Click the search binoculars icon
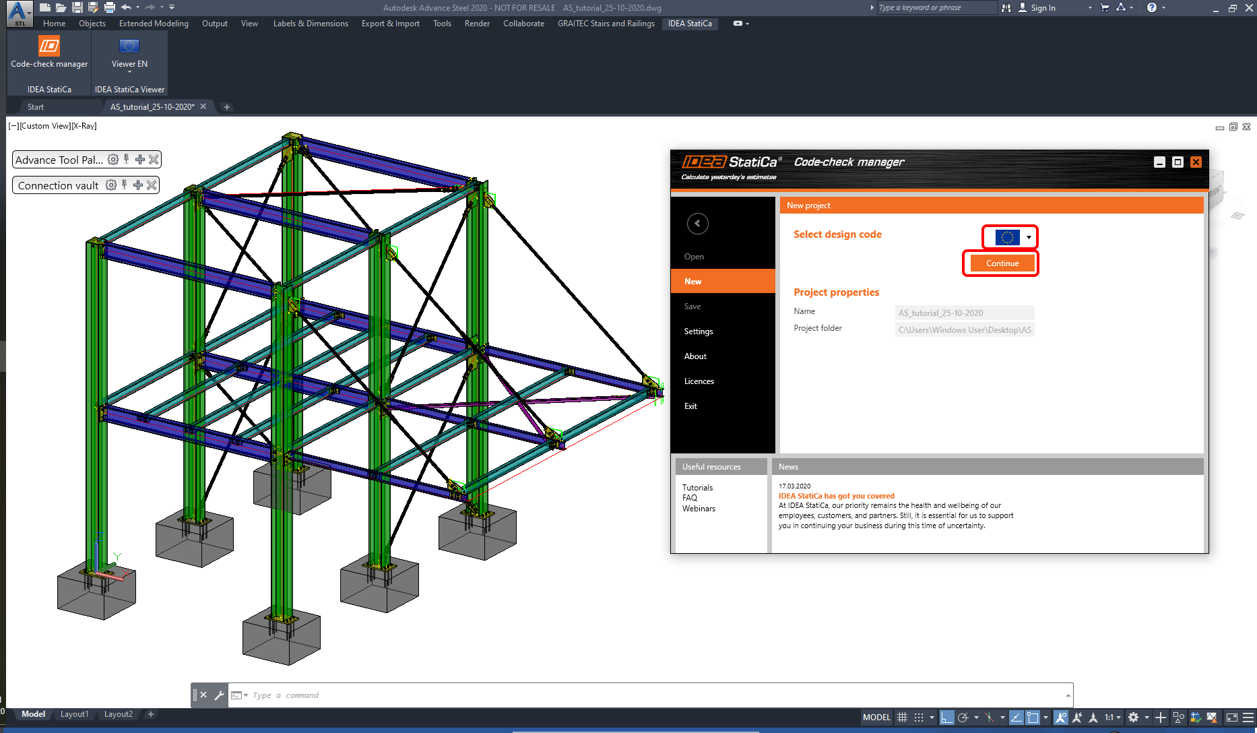The width and height of the screenshot is (1257, 733). point(1006,7)
